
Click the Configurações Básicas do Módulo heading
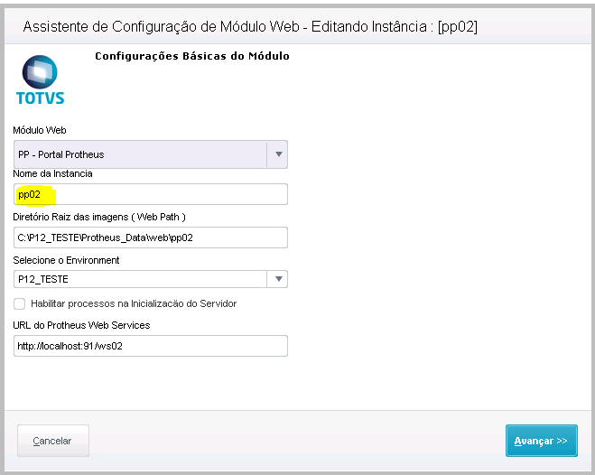[191, 57]
